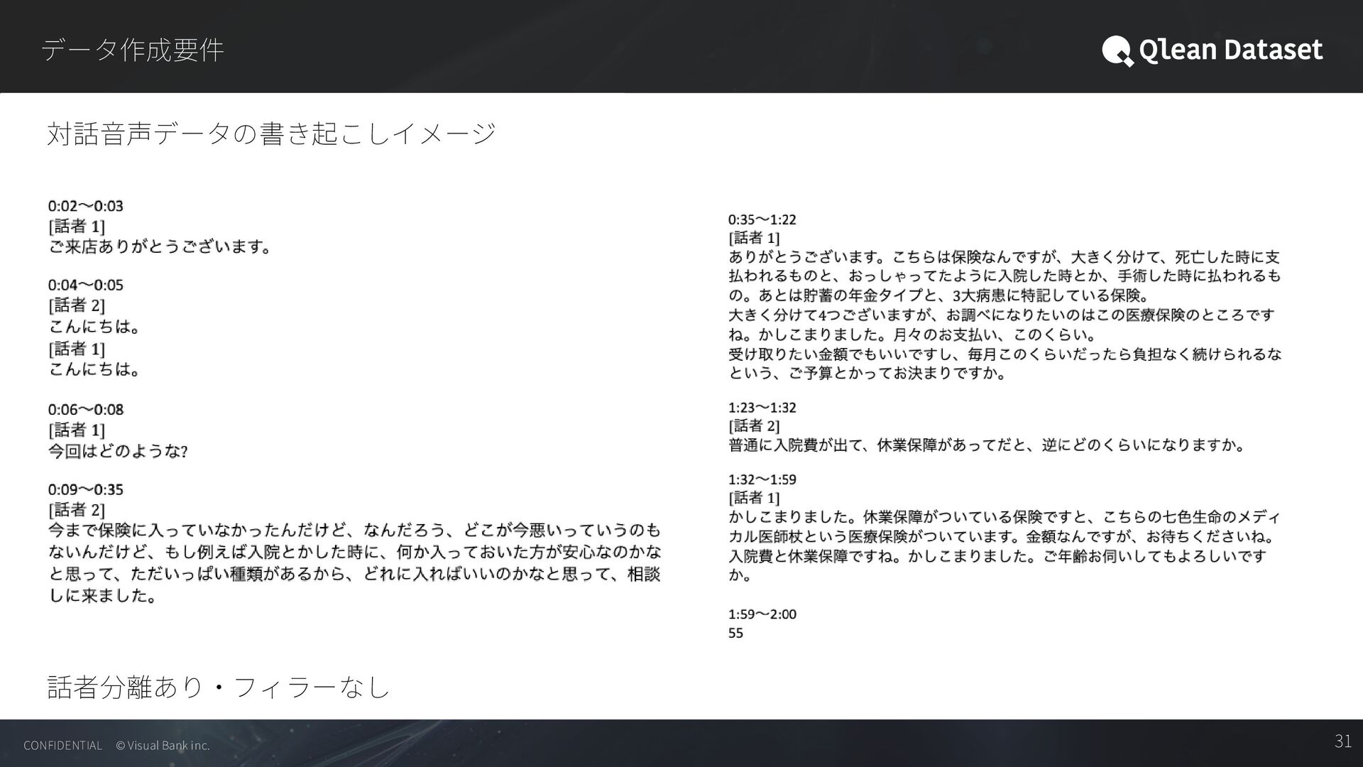The width and height of the screenshot is (1363, 767).
Task: Click the timestamp '1:32〜1:59'
Action: pyautogui.click(x=762, y=479)
